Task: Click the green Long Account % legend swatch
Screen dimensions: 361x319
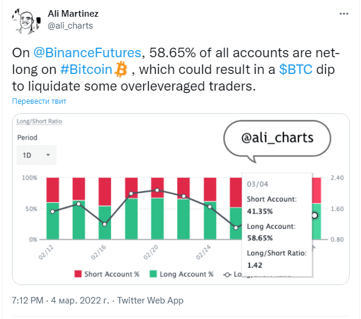Action: tap(153, 274)
